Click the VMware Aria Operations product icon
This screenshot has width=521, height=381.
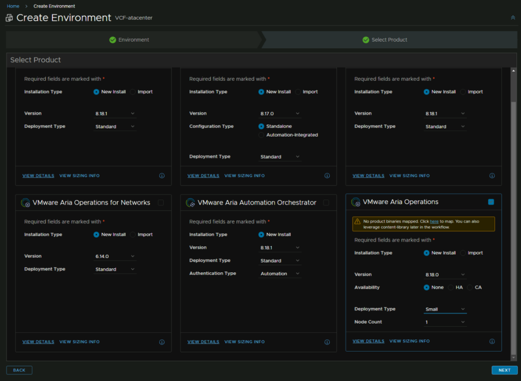(356, 202)
